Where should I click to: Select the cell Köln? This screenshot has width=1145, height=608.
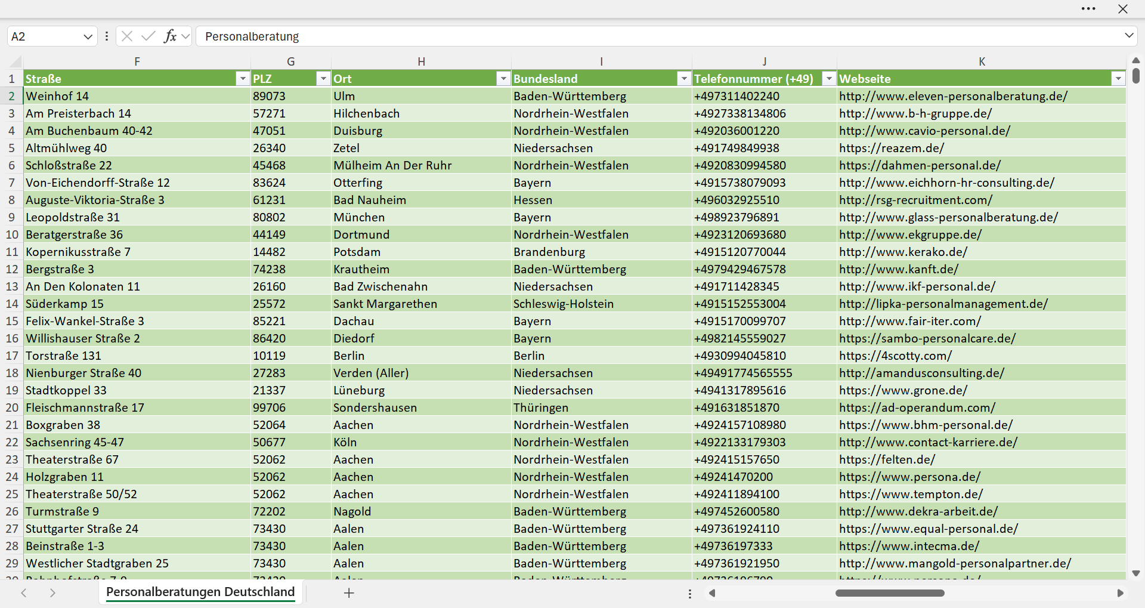click(421, 442)
